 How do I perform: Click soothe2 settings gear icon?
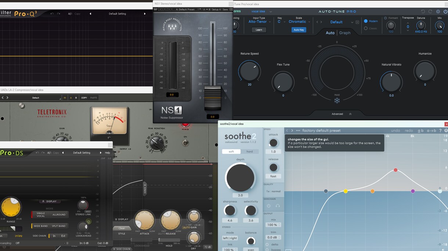coord(446,131)
